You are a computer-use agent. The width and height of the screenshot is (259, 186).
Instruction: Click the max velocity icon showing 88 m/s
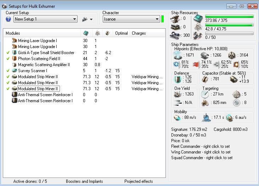point(177,118)
